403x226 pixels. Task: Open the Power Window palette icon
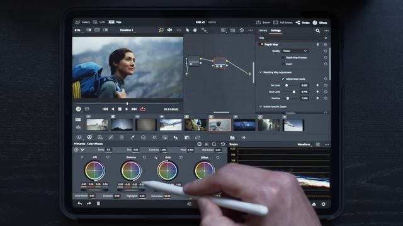[144, 137]
